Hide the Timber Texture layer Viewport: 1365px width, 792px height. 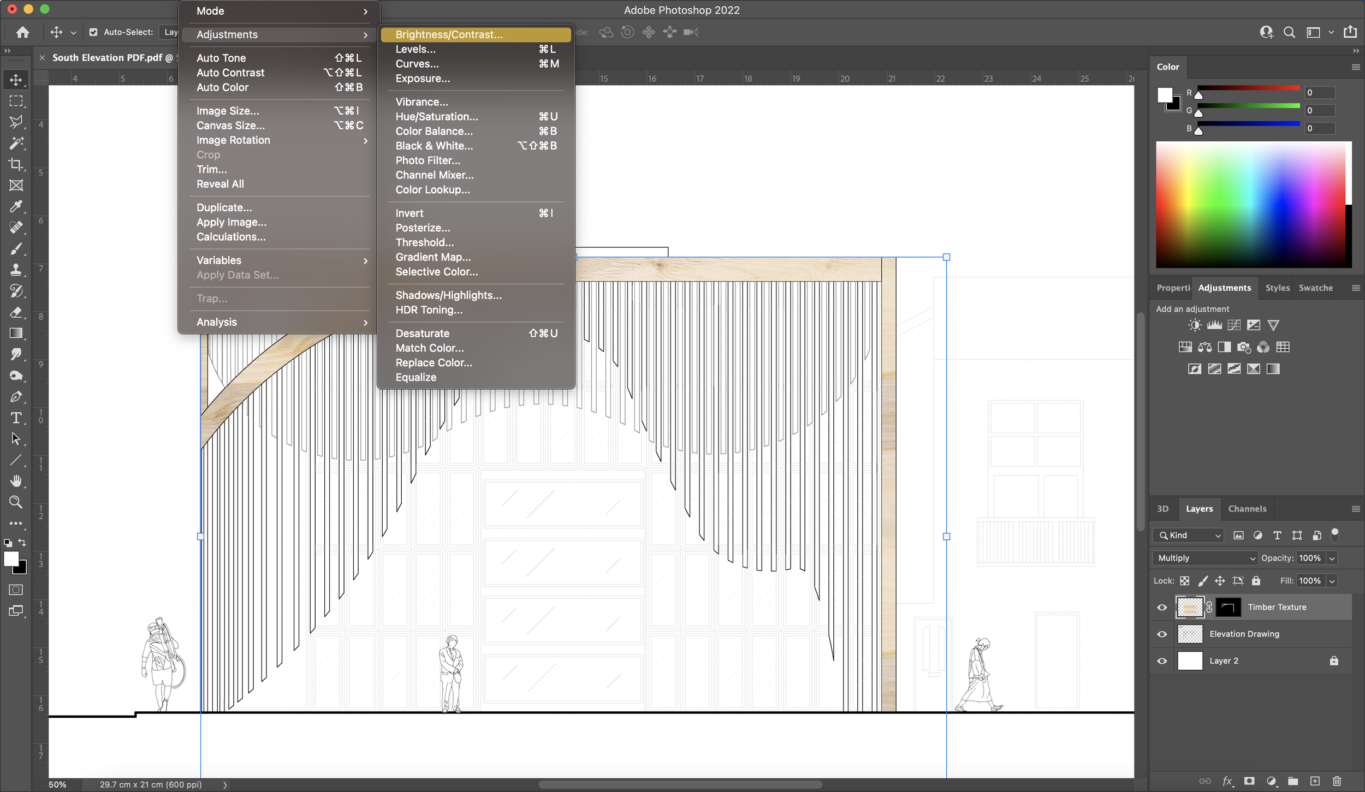(1162, 608)
